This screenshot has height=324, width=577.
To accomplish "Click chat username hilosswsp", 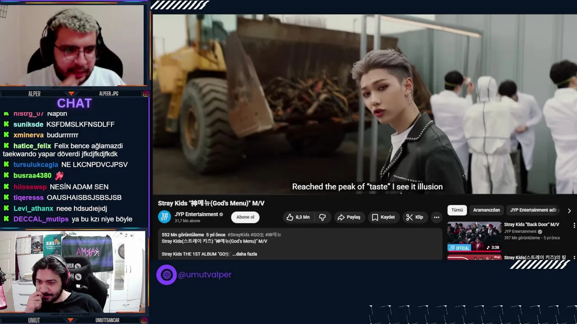I will 30,187.
